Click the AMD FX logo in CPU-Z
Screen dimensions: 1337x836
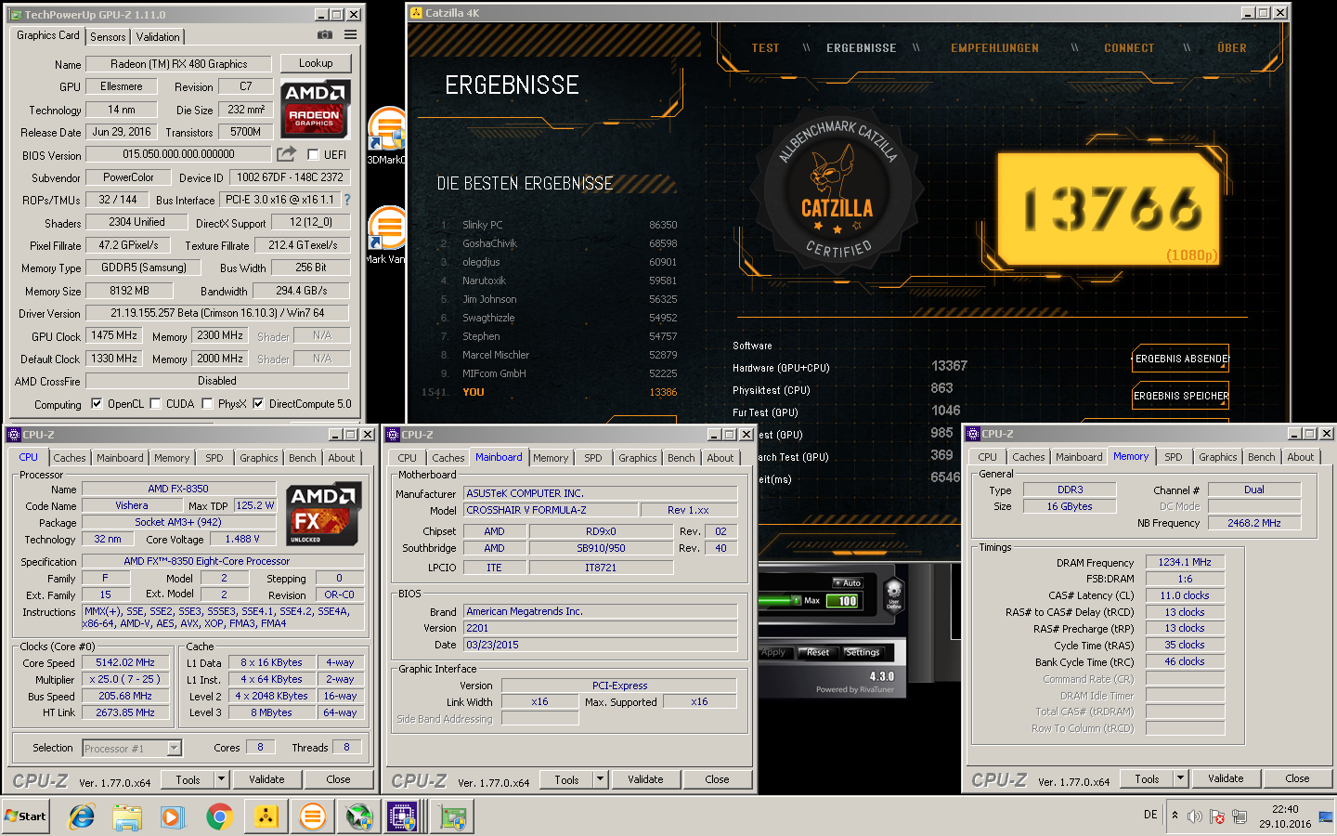[x=322, y=514]
